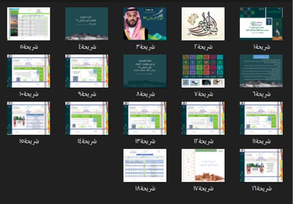Click the label text under slide 3
This screenshot has height=204, width=293.
pos(145,47)
